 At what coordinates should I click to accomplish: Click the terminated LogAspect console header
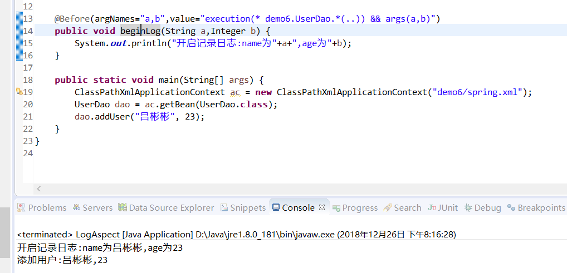coord(237,235)
